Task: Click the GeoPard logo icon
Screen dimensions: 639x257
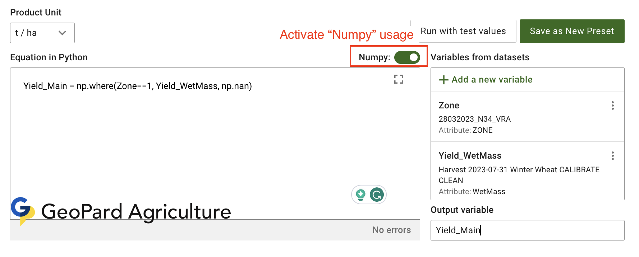Action: [22, 210]
